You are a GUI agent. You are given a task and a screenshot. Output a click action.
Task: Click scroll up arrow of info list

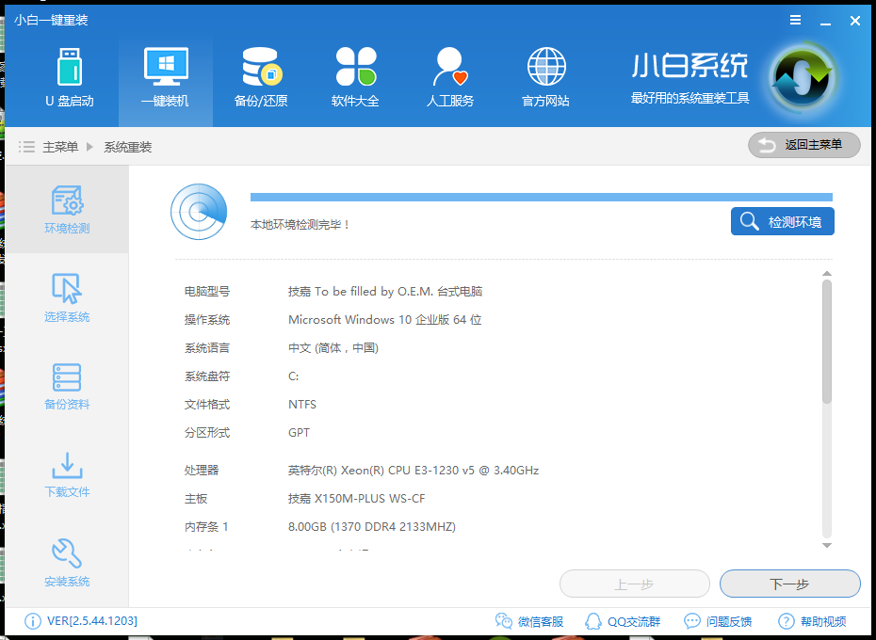[827, 274]
